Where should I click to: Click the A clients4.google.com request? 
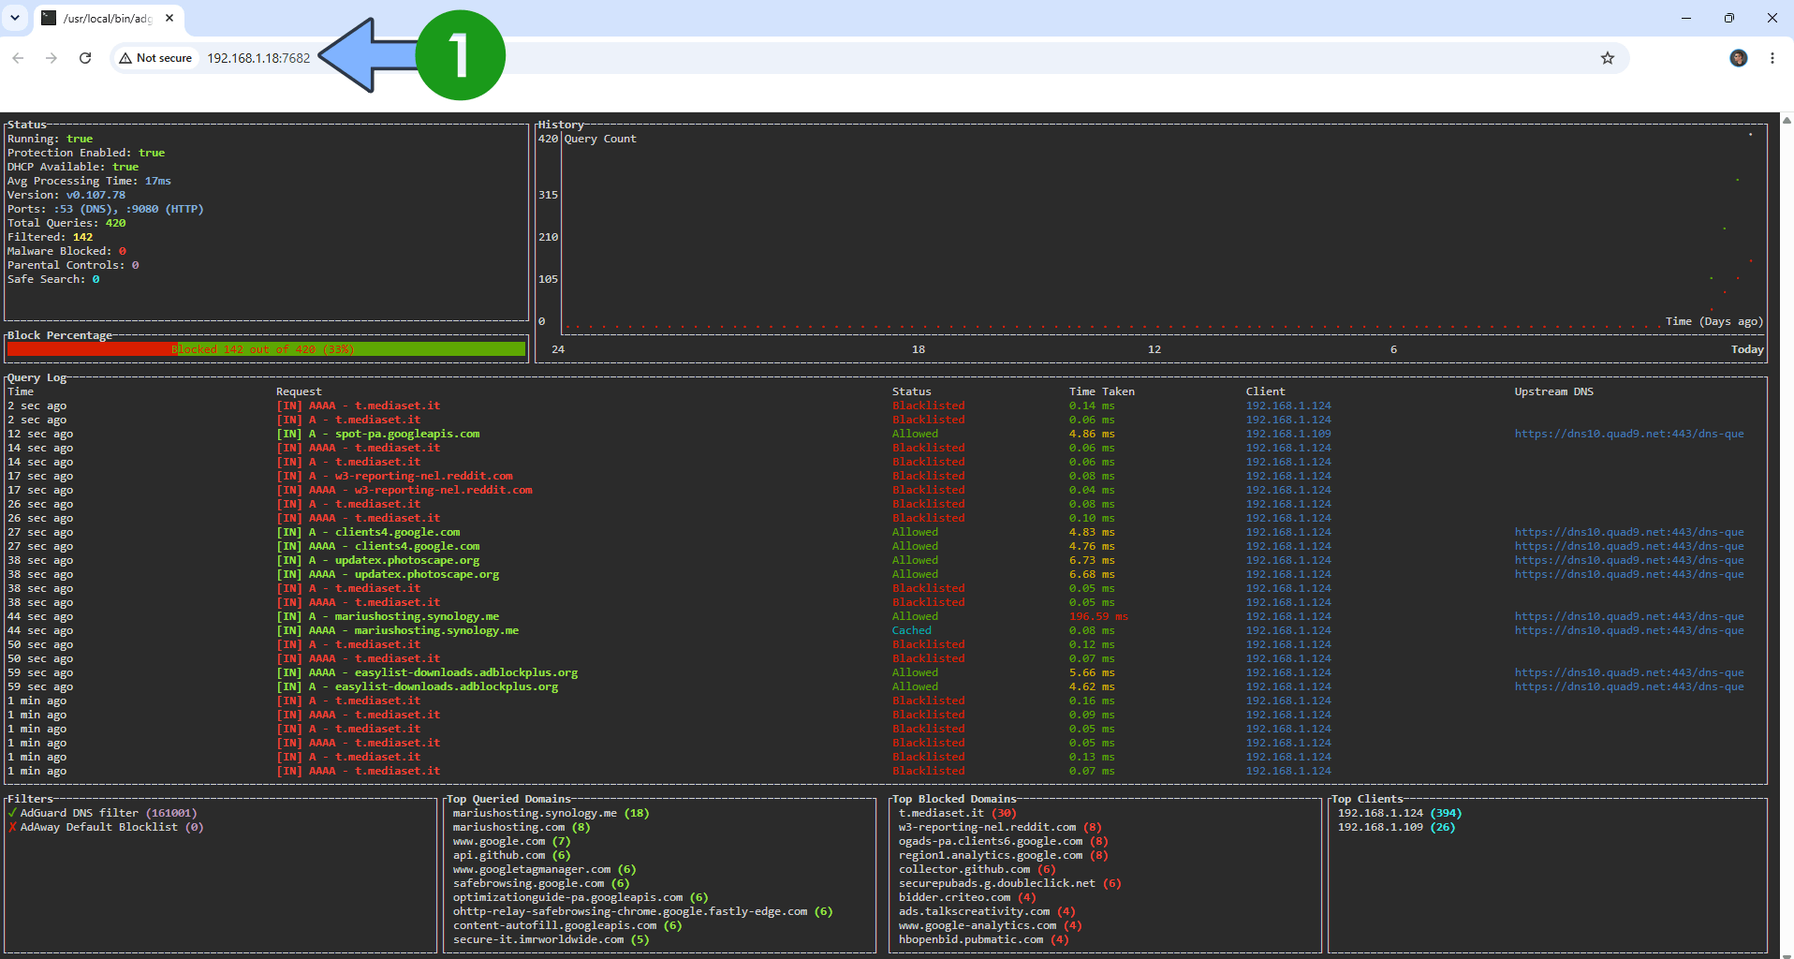point(368,532)
